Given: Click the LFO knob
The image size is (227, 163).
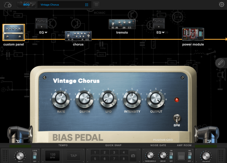Looking at the screenshot, I should point(108,99).
